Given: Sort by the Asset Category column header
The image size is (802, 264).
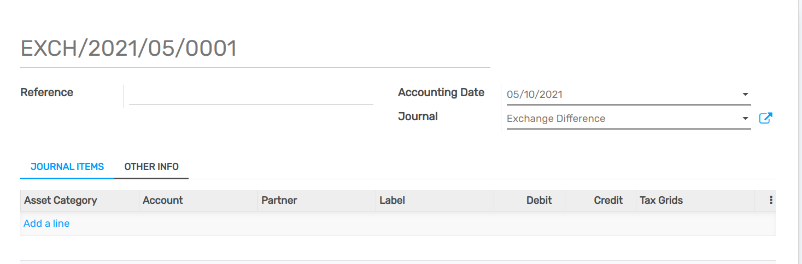Looking at the screenshot, I should (x=61, y=200).
